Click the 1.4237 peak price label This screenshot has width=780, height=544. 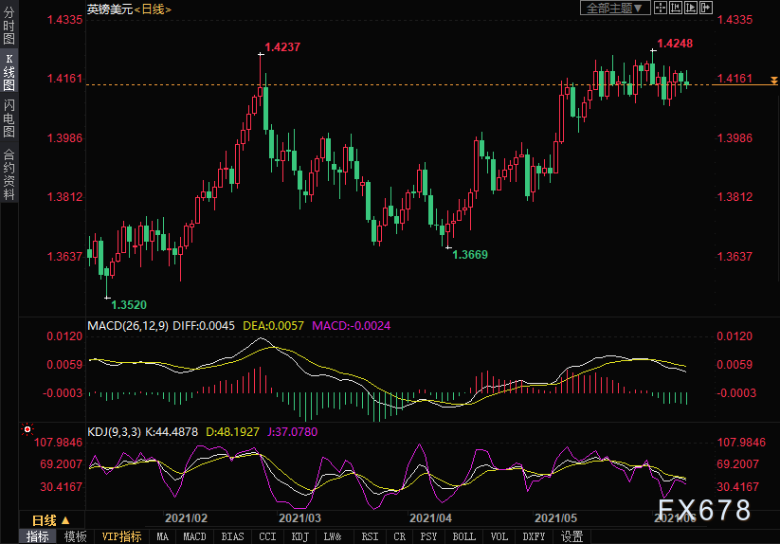click(282, 47)
